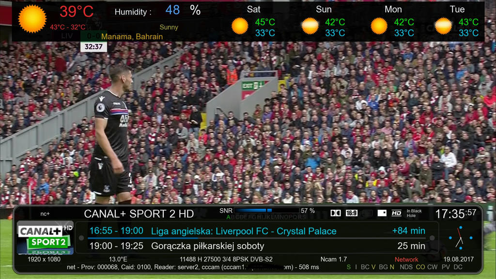Click the Dolby Digital audio icon
The image size is (496, 279).
click(335, 213)
